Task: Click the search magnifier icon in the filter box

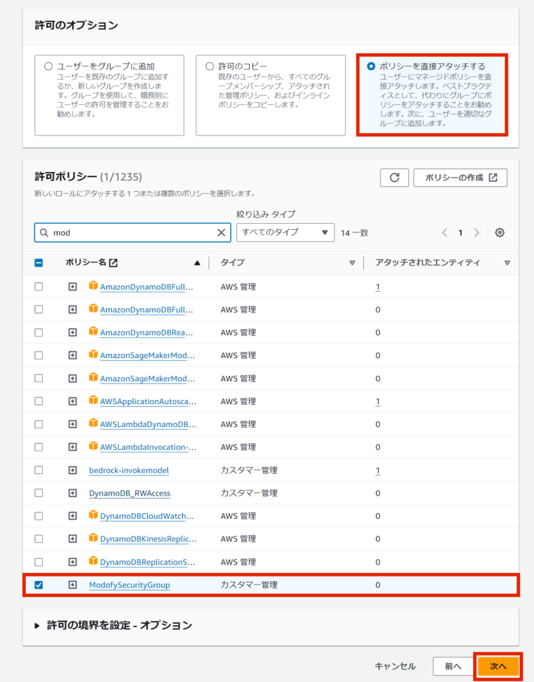Action: (43, 232)
